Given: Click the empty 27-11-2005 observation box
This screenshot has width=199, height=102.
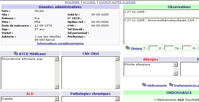Looking at the screenshot, I should pos(161,13).
